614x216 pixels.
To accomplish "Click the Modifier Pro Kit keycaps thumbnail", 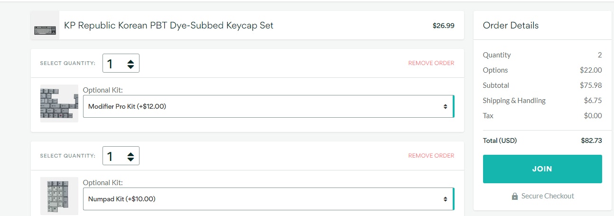I will [x=59, y=103].
